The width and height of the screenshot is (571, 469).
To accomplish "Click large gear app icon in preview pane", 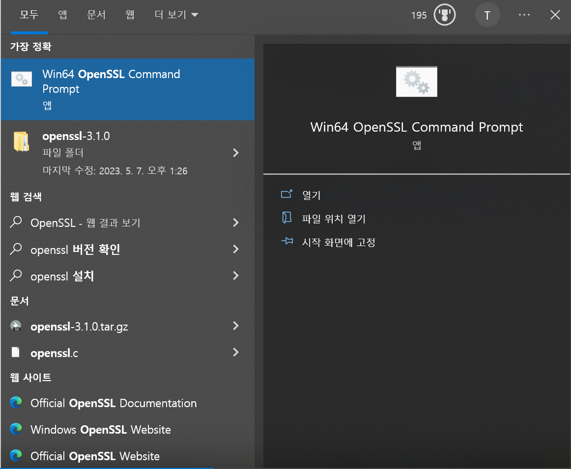I will tap(417, 82).
